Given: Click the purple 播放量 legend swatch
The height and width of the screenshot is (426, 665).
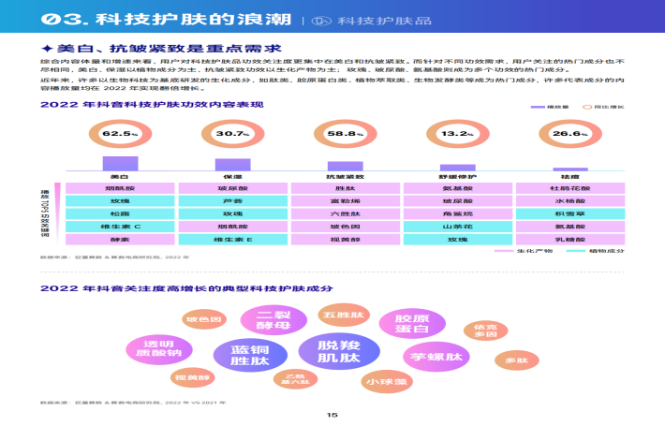Looking at the screenshot, I should 538,108.
